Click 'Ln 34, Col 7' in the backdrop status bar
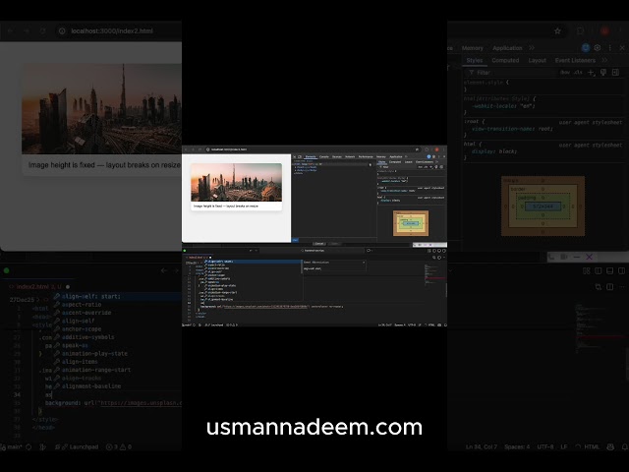Image resolution: width=629 pixels, height=472 pixels. coord(482,446)
